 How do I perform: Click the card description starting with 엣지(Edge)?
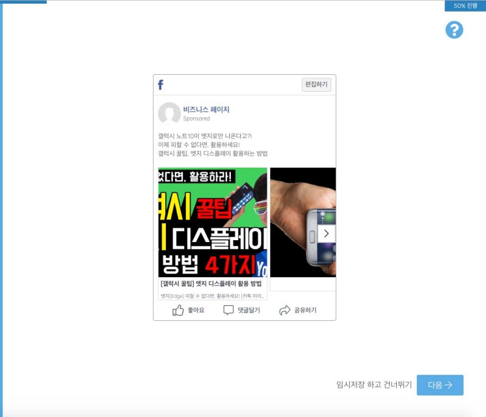tap(212, 296)
